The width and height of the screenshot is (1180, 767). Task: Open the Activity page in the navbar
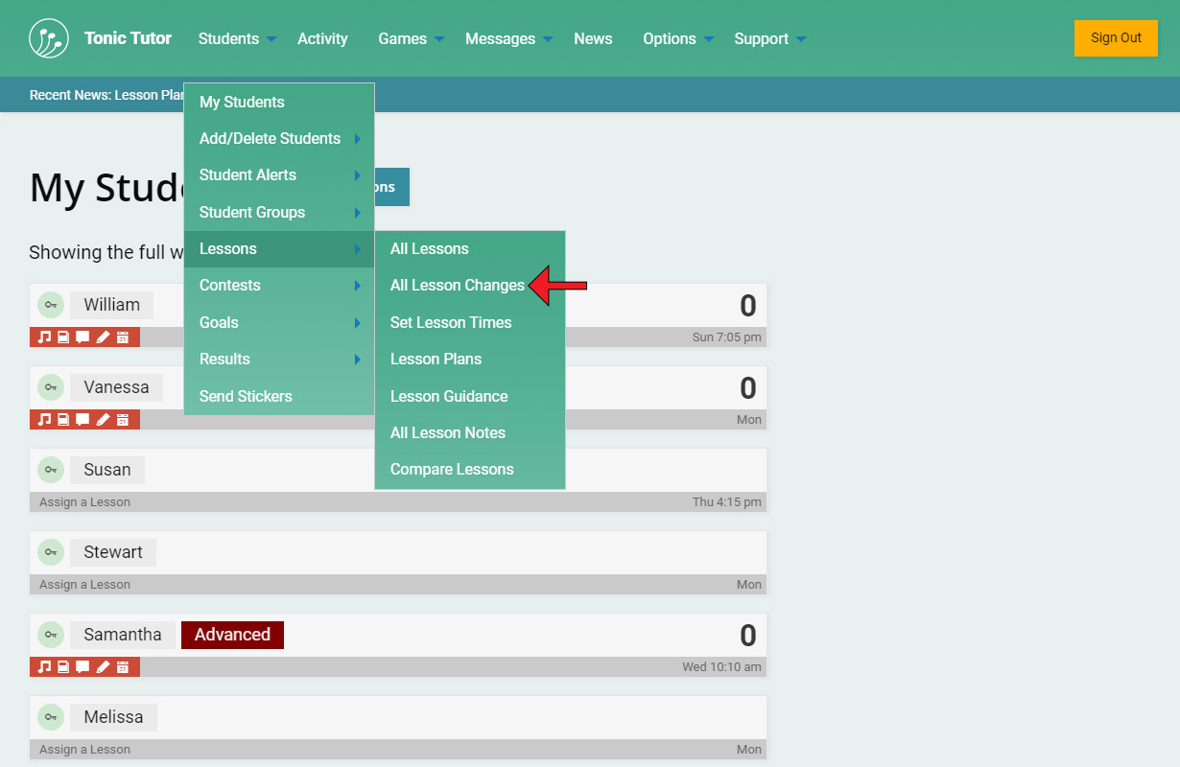pos(322,39)
